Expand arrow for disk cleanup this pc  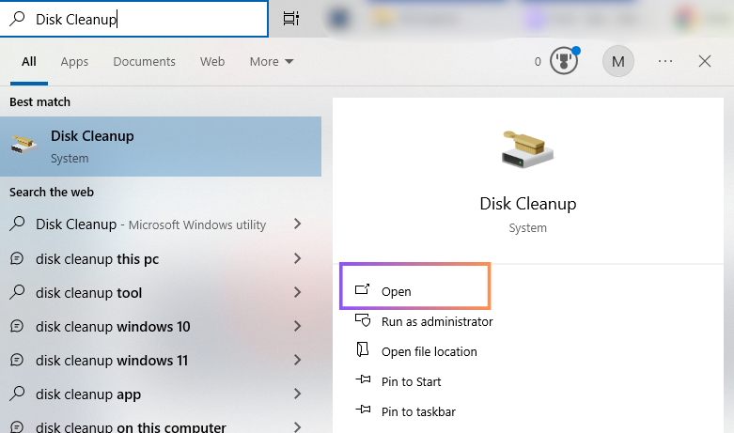(297, 258)
